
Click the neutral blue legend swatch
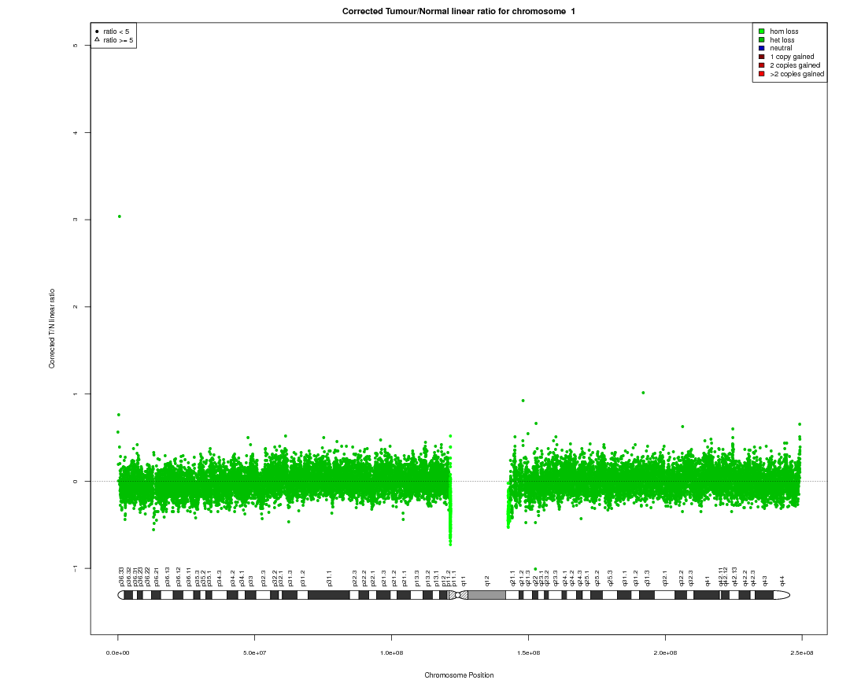point(761,48)
